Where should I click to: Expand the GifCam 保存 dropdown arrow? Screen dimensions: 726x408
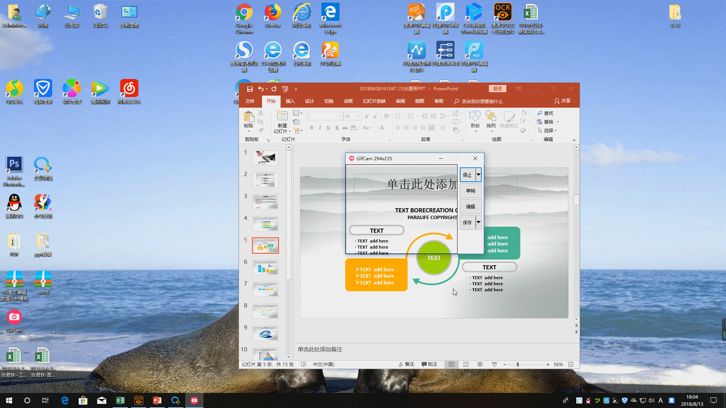click(478, 222)
